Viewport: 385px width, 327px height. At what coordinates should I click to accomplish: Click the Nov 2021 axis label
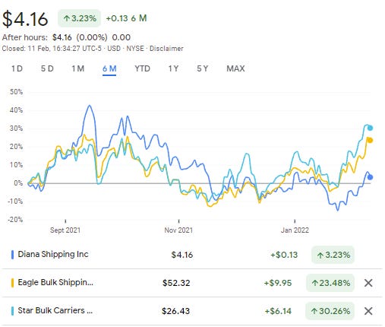click(178, 230)
